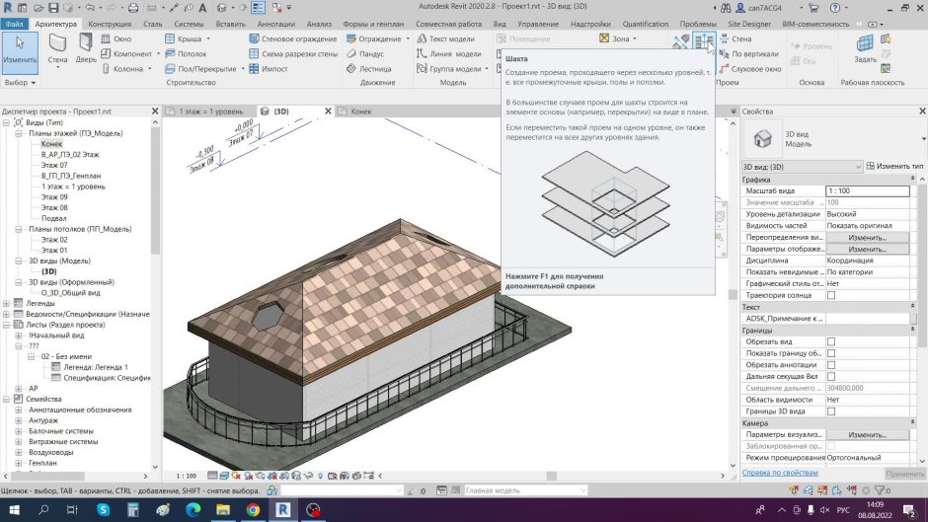928x522 pixels.
Task: Click the Импост mullion tool
Action: pyautogui.click(x=269, y=69)
